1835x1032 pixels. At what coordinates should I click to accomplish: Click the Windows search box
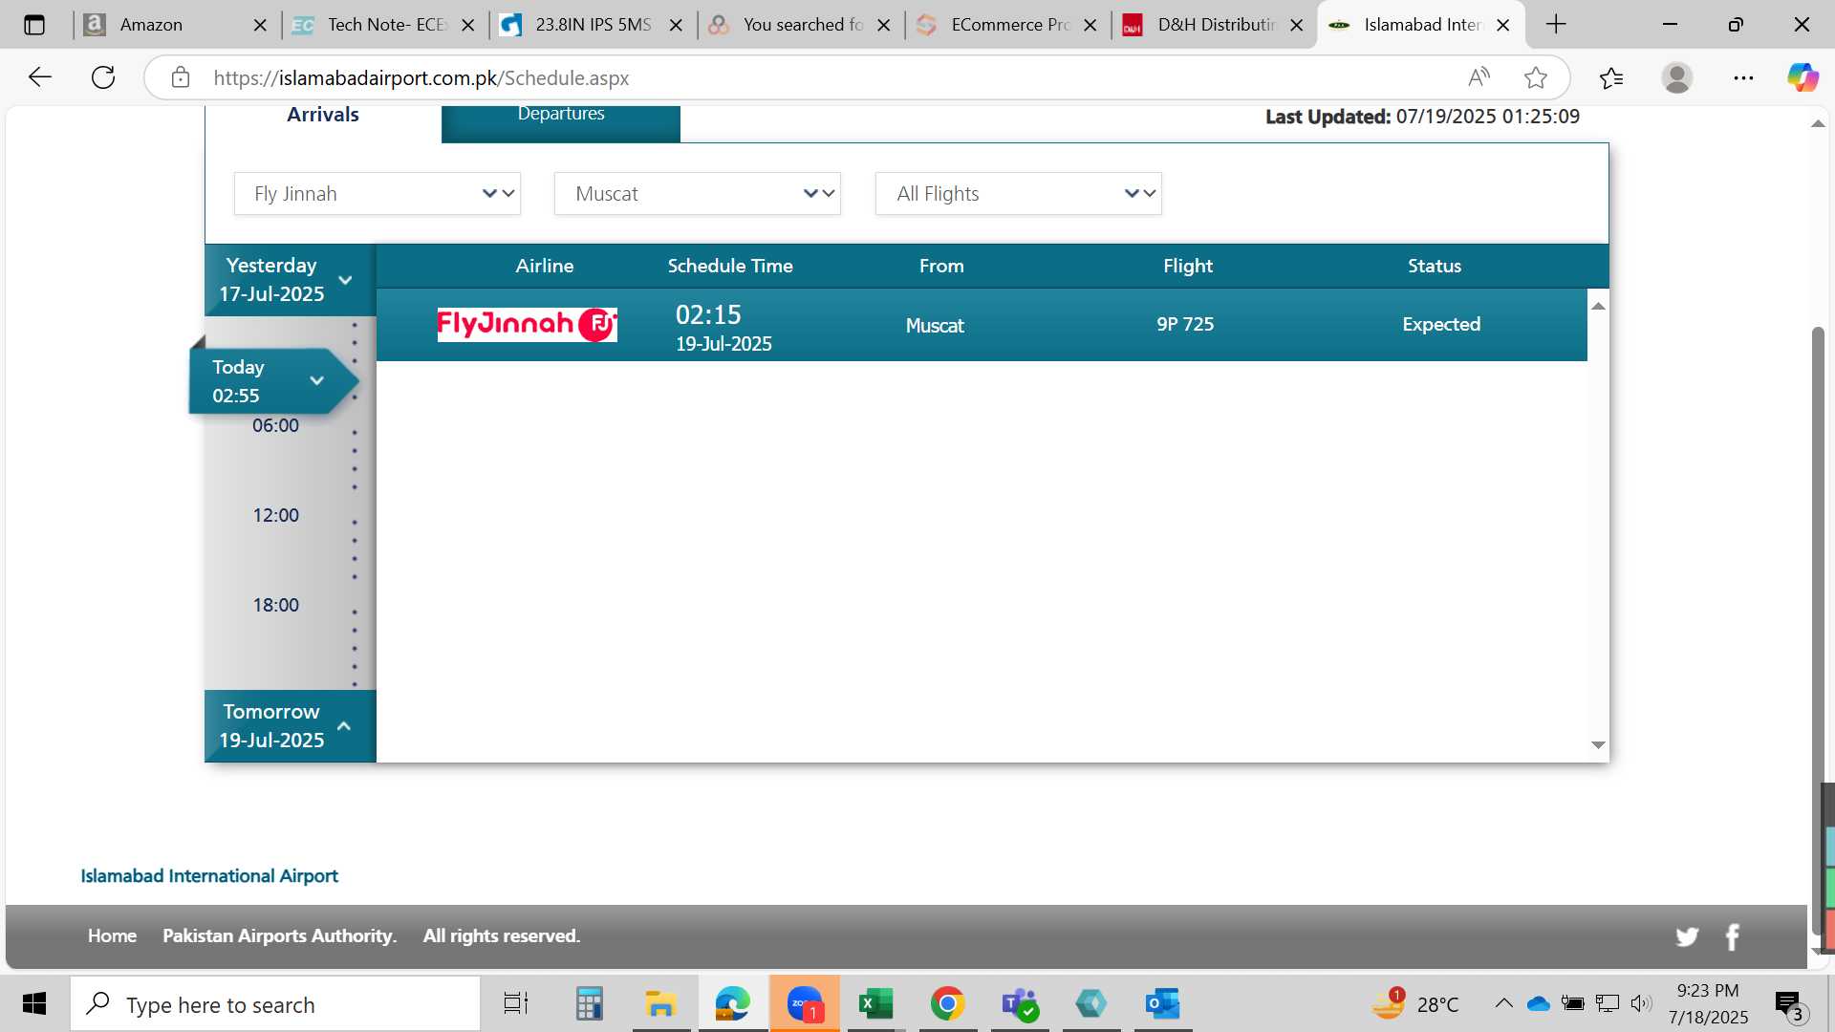coord(275,1004)
